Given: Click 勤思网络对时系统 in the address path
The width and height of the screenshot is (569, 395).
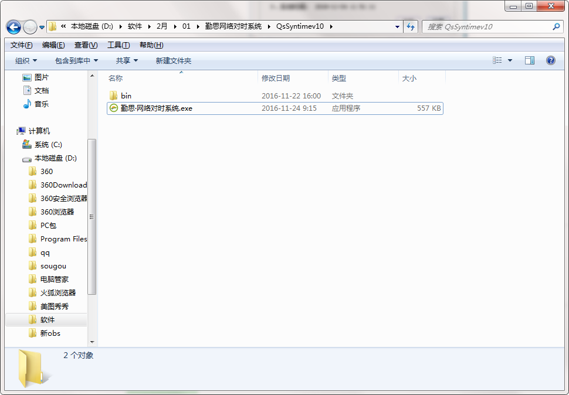Looking at the screenshot, I should coord(233,26).
